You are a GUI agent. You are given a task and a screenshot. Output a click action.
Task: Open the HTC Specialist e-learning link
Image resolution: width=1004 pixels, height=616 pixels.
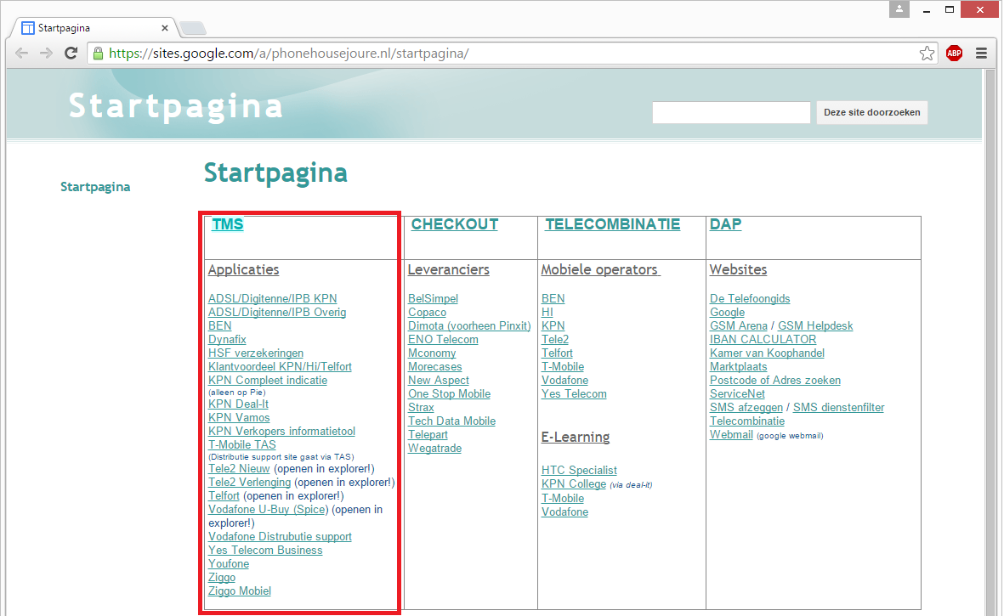click(580, 470)
